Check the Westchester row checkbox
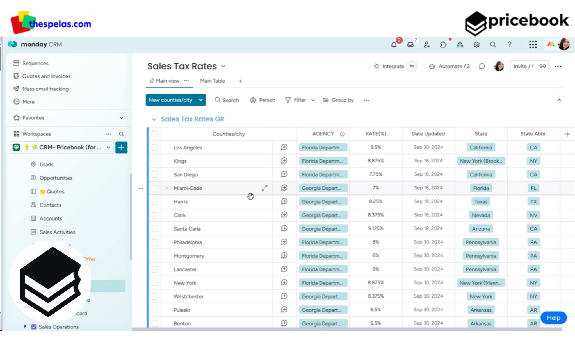 coord(155,296)
